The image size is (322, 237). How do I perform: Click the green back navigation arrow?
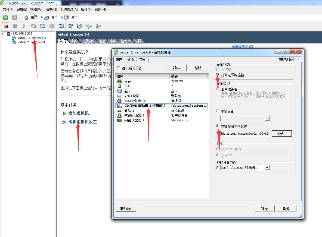5,17
